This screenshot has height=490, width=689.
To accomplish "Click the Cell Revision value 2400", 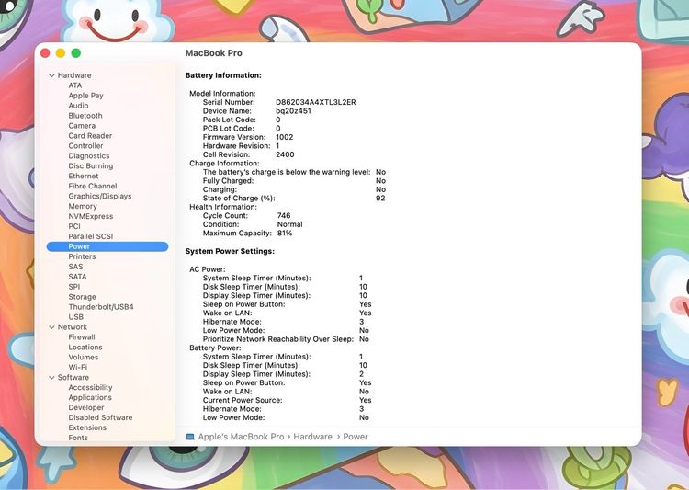I will [285, 154].
